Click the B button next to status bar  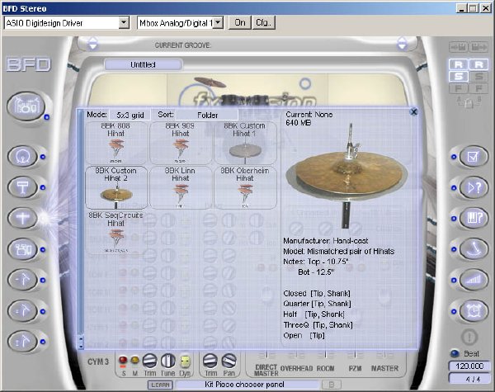[x=332, y=385]
